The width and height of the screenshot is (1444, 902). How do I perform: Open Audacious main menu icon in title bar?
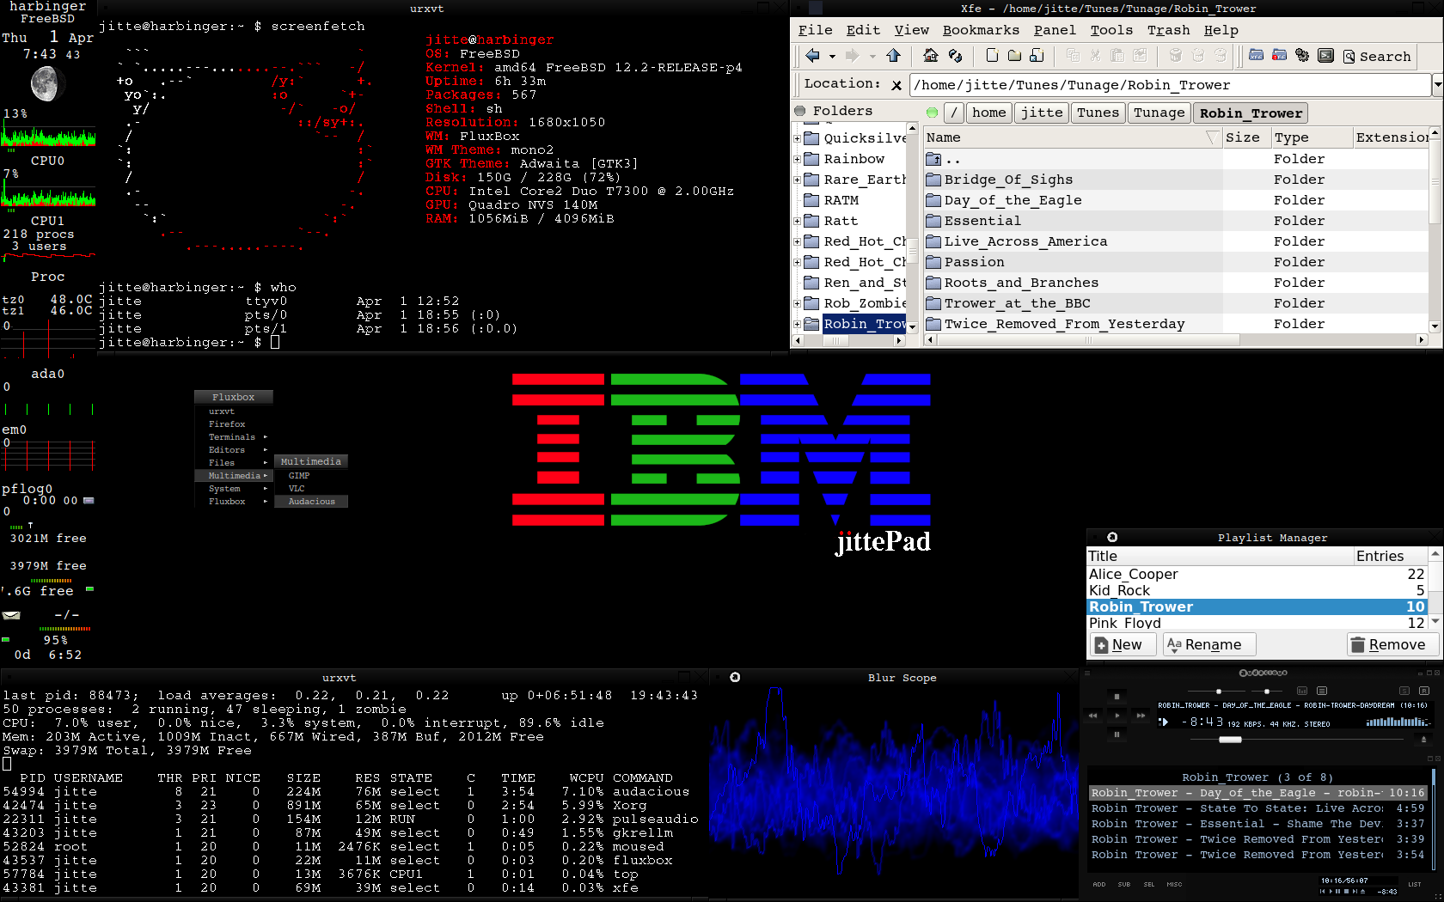pos(1087,673)
